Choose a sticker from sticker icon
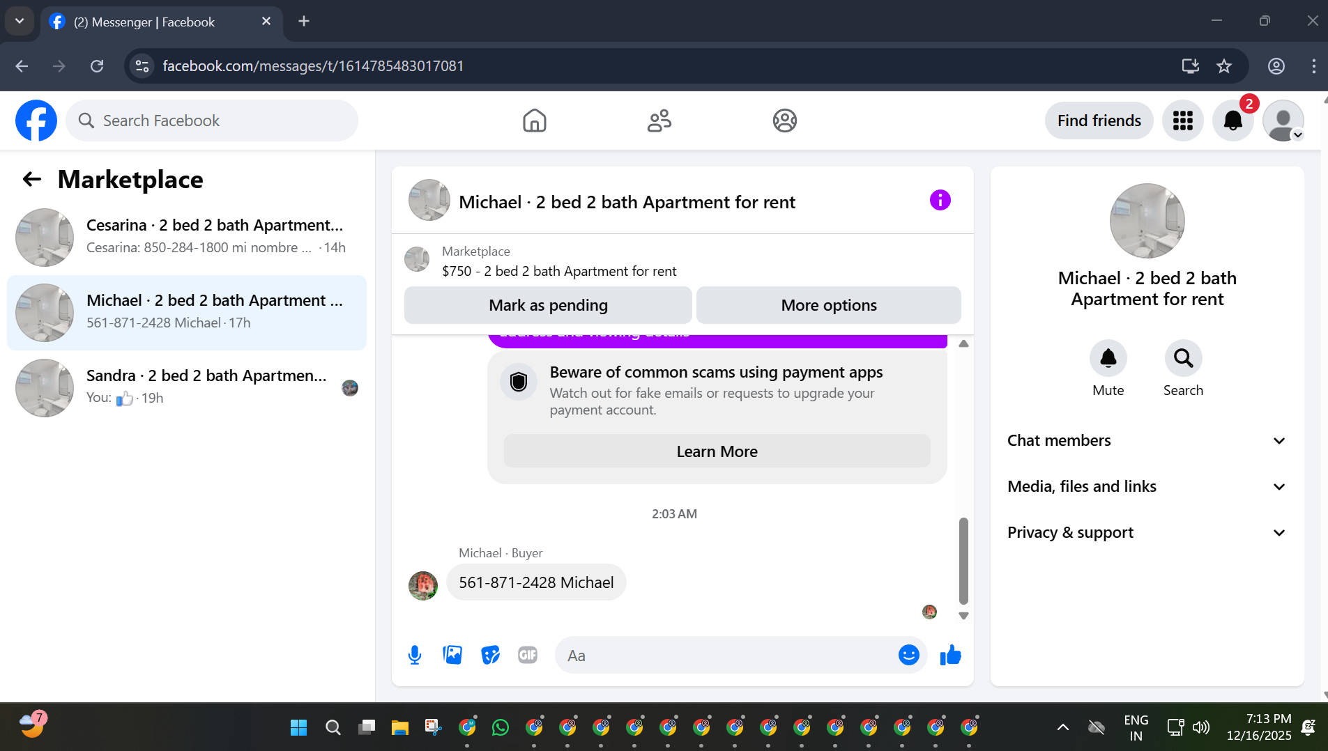 [490, 655]
